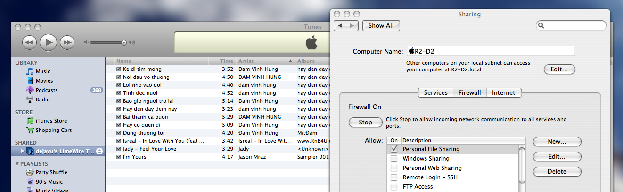Sort iTunes list by Album column
Screen dimensions: 623x192
(x=312, y=61)
